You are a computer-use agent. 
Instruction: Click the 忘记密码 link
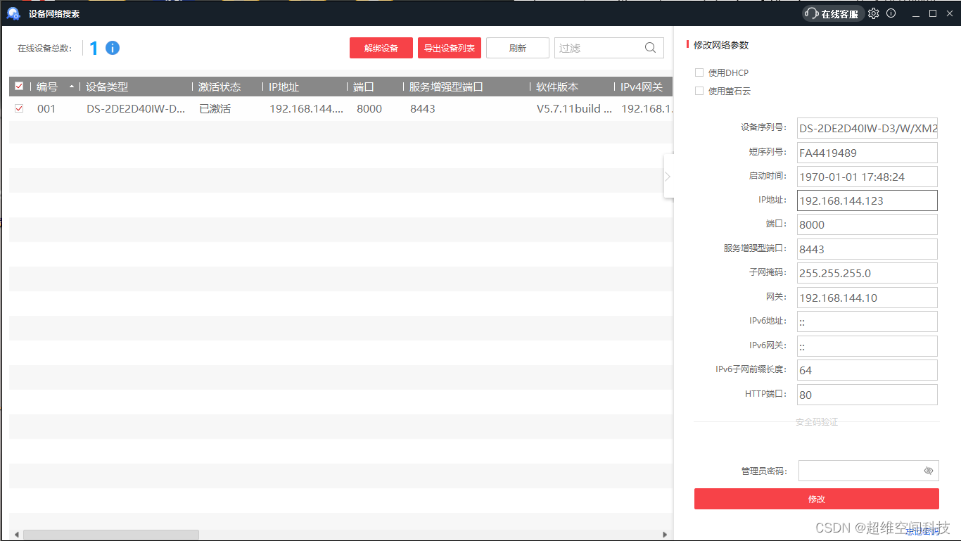(x=922, y=532)
